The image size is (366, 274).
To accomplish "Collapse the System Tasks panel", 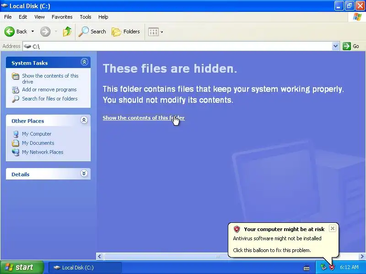I will pos(84,62).
